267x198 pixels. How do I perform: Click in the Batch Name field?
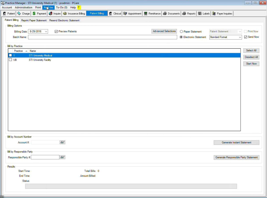[x=102, y=37]
